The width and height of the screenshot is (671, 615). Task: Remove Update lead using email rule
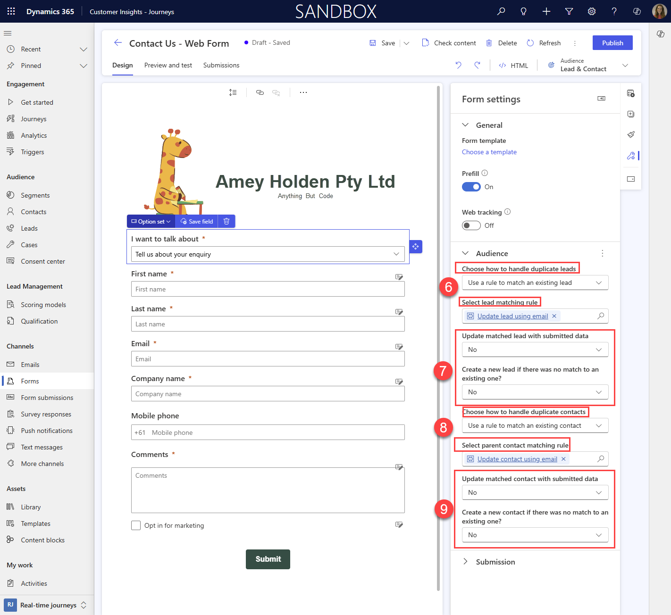pyautogui.click(x=554, y=316)
